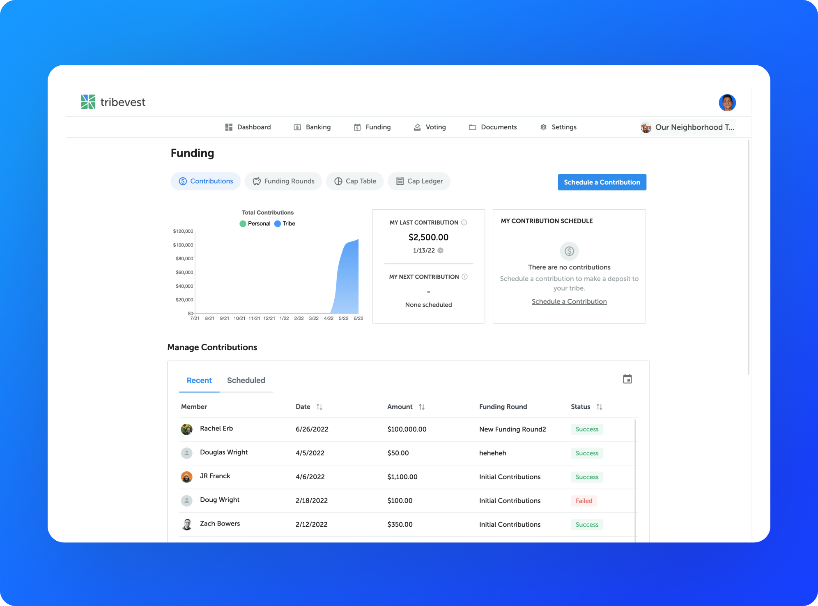This screenshot has height=606, width=818.
Task: Click the 6/26/2022 date cell
Action: coord(312,429)
